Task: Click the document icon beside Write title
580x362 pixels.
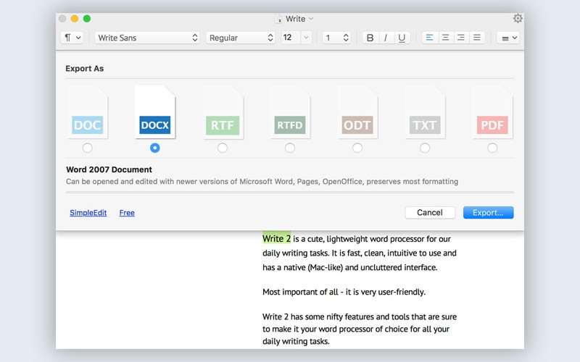Action: tap(278, 19)
